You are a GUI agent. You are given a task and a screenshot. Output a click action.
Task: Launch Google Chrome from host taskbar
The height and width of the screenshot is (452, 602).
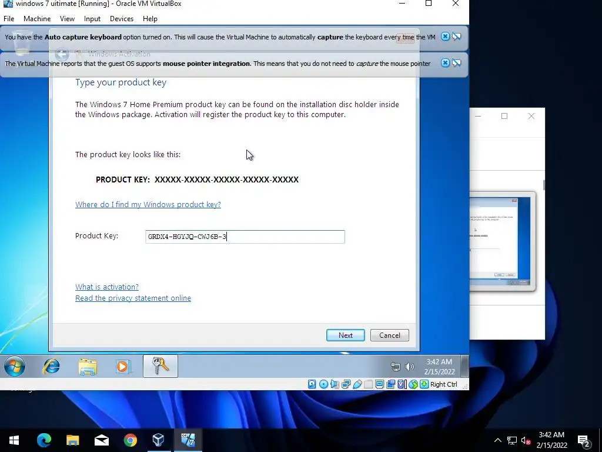pos(130,440)
